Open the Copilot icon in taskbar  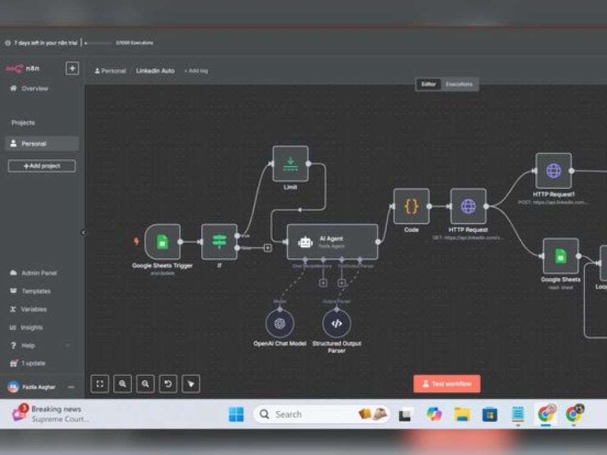[433, 414]
